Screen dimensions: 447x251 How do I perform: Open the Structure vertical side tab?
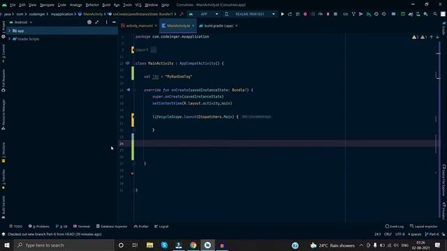(3, 153)
